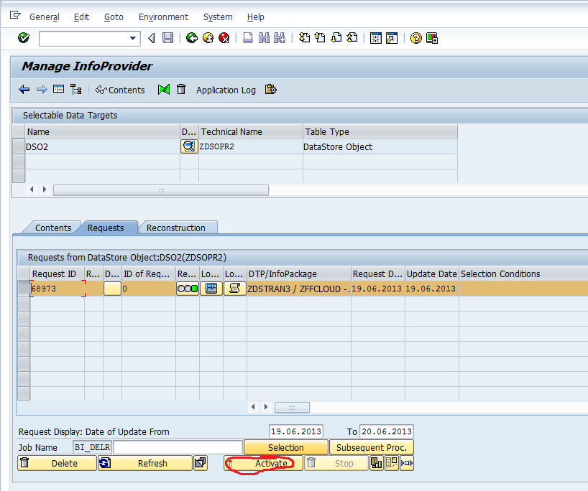Switch to the Reconstruction tab
The image size is (588, 491).
(x=178, y=227)
